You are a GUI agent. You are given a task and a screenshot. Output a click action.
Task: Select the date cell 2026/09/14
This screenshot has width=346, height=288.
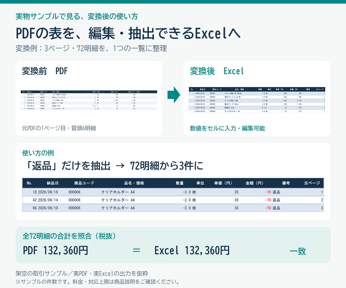click(x=48, y=200)
